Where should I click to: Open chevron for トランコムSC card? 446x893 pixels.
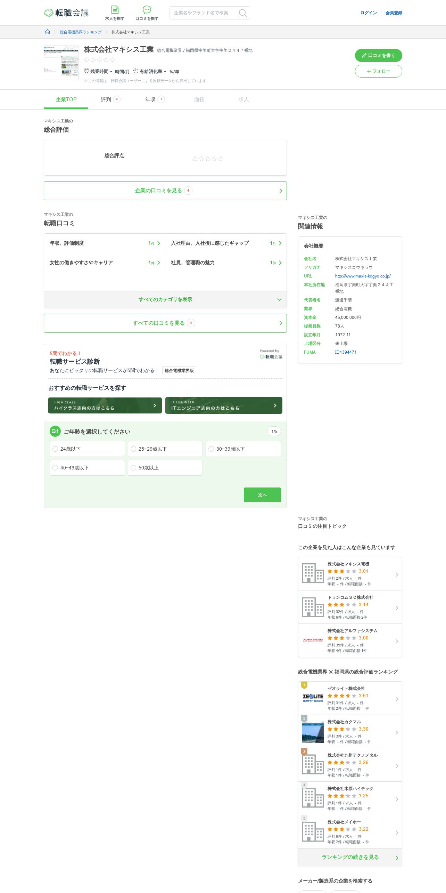click(x=397, y=608)
